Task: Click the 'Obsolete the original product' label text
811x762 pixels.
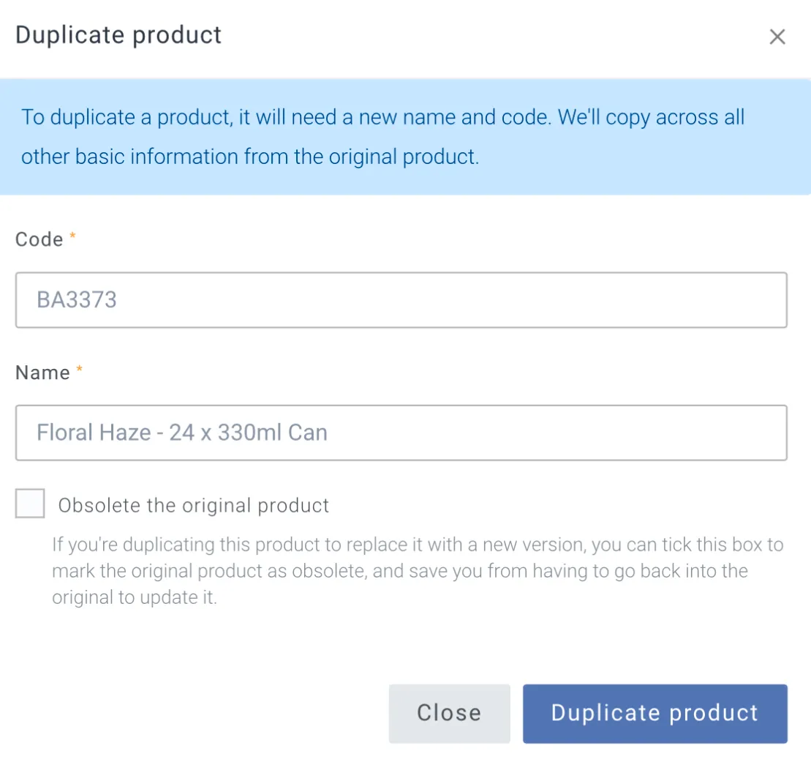Action: click(194, 505)
